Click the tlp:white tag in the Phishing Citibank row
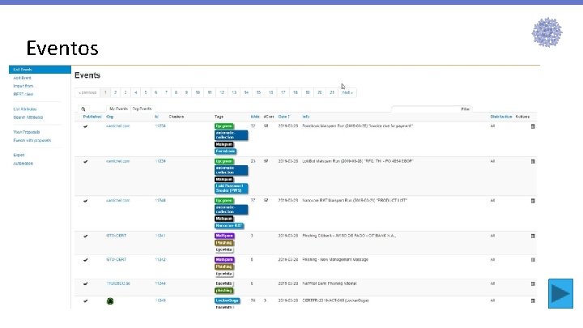This screenshot has width=583, height=328. click(x=224, y=250)
